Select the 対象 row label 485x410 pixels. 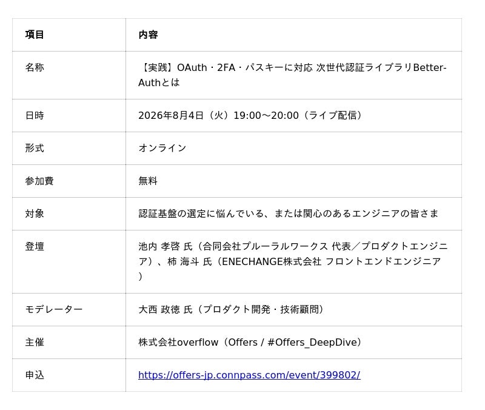35,213
